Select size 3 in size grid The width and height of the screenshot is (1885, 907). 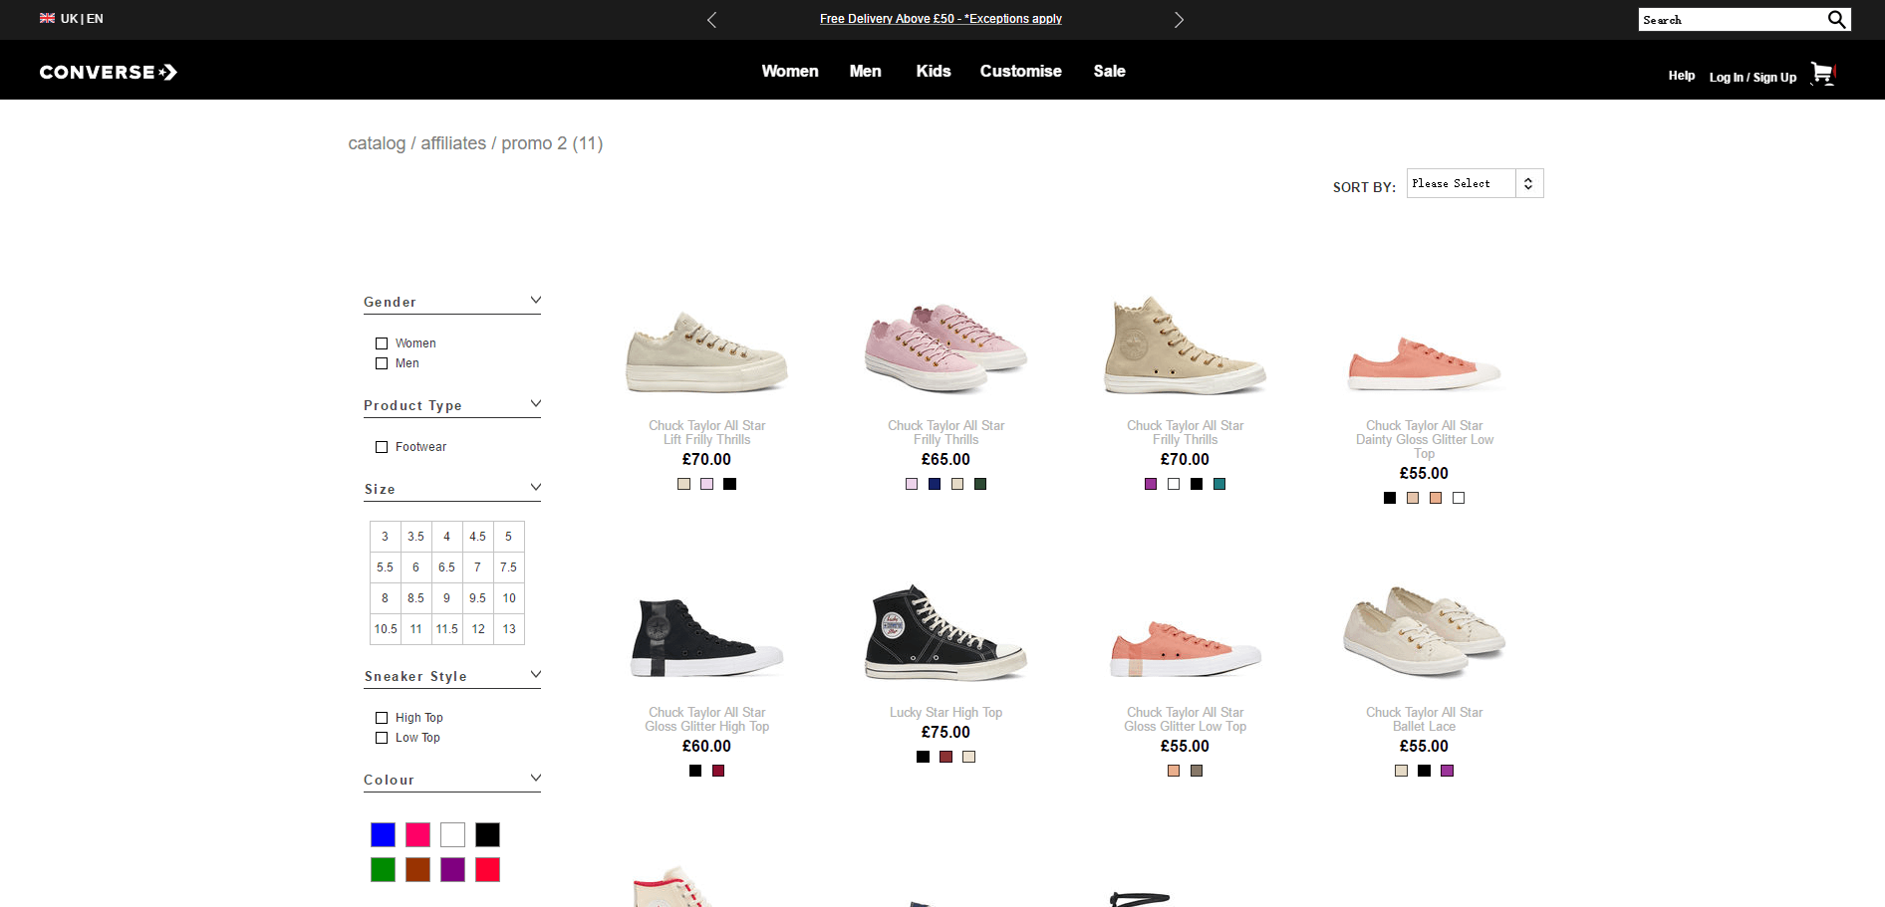click(x=386, y=537)
